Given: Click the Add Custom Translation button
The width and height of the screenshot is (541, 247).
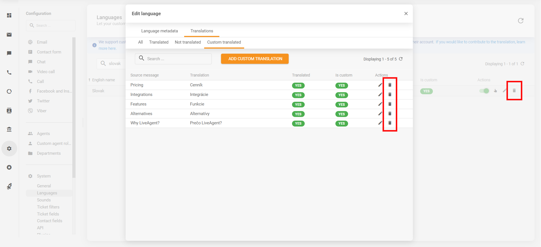Looking at the screenshot, I should (255, 59).
